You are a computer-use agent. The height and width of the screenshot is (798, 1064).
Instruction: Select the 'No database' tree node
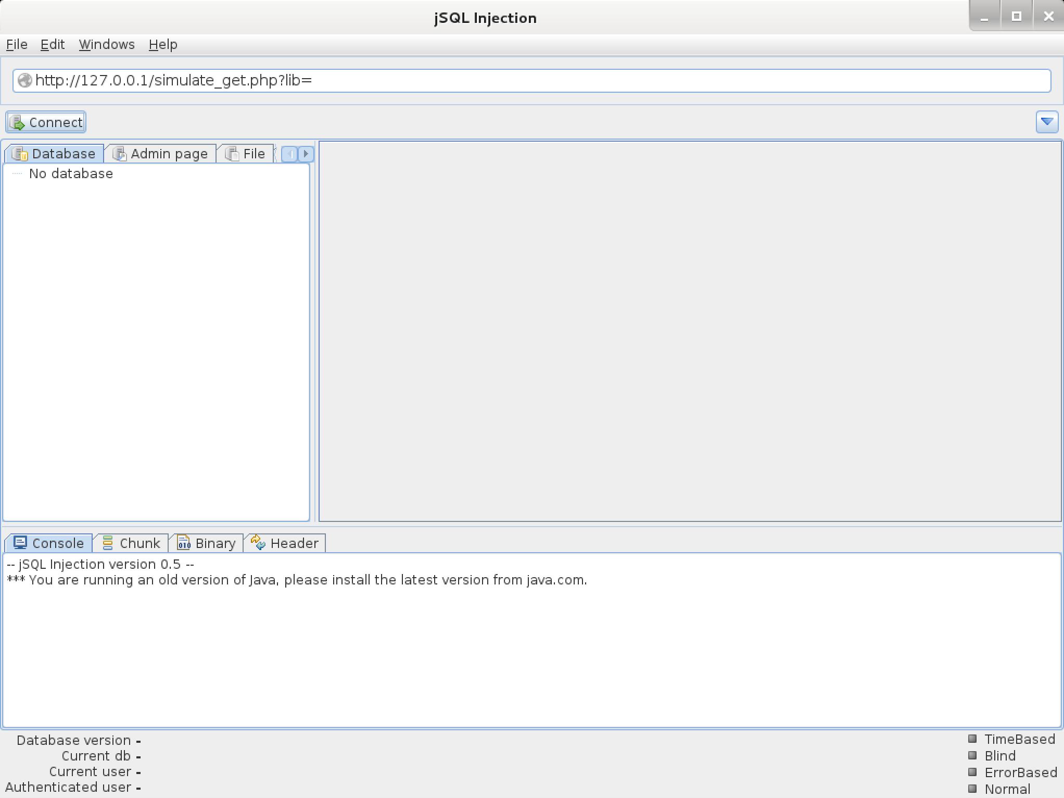(x=71, y=173)
